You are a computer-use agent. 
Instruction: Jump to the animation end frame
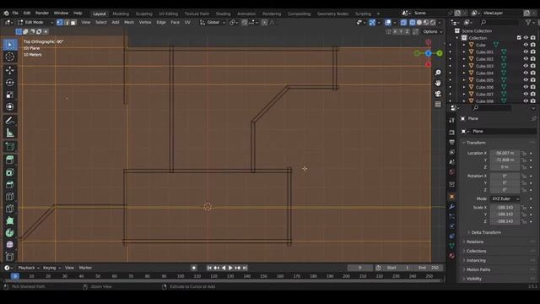(x=245, y=268)
